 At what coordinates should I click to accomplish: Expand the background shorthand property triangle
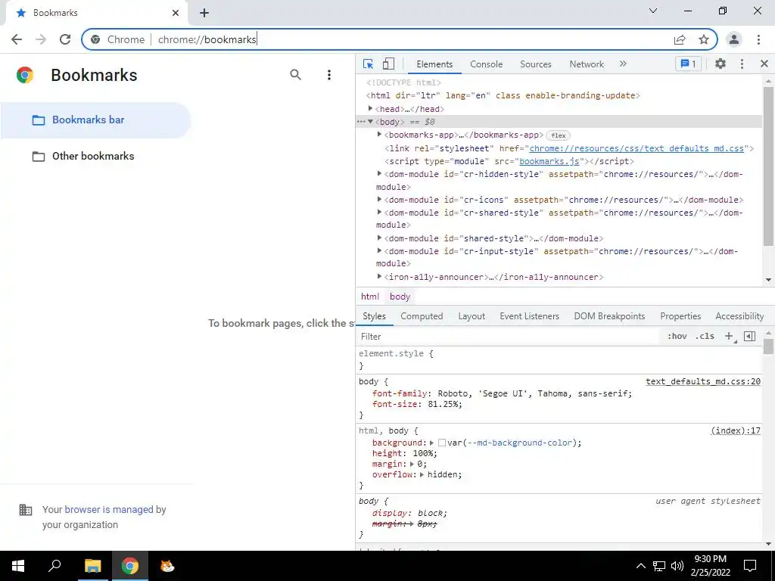(x=431, y=443)
